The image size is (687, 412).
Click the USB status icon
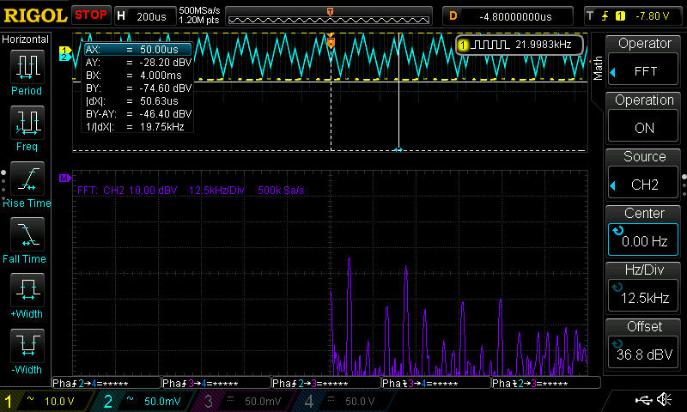coord(643,400)
